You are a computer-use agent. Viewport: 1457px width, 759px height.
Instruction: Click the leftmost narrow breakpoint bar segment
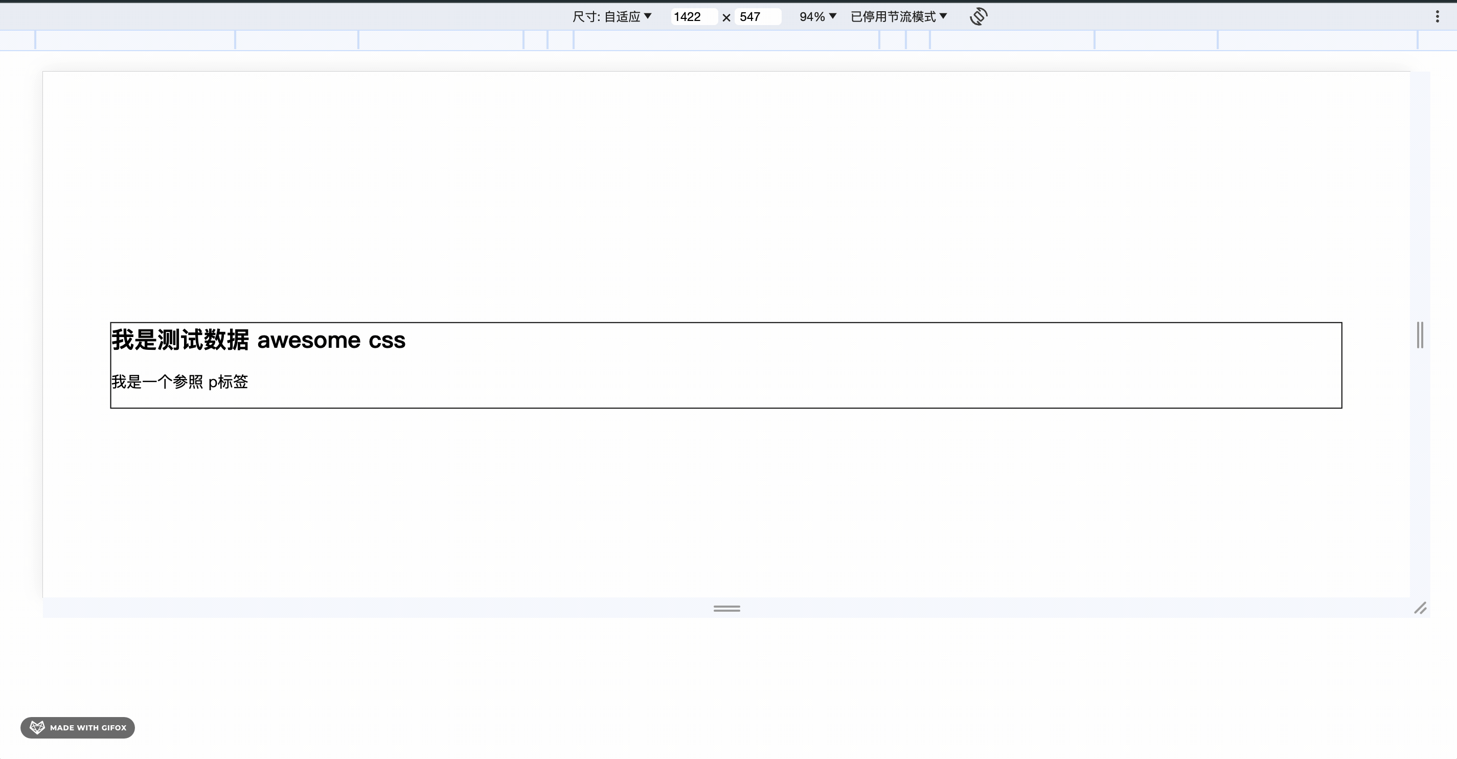(17, 40)
